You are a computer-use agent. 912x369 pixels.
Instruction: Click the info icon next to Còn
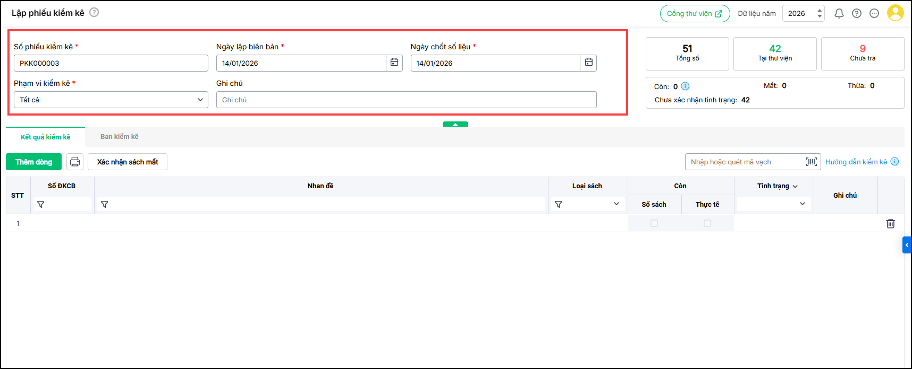686,86
